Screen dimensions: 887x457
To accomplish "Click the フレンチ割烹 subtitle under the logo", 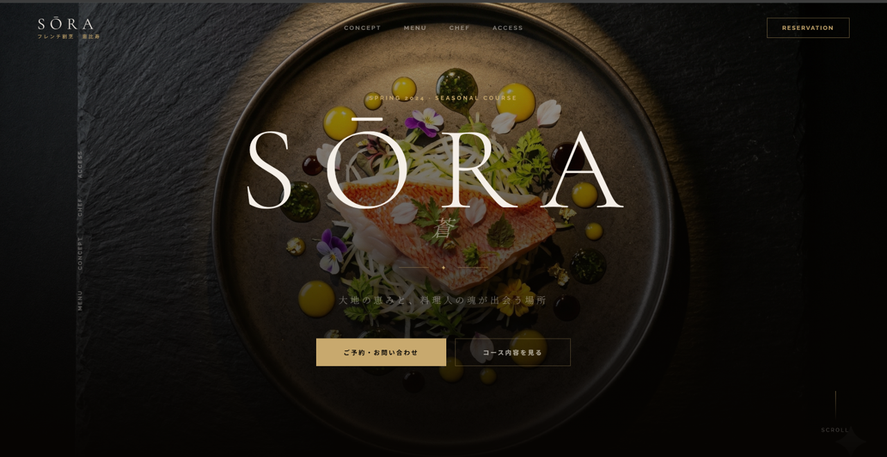I will [x=55, y=37].
